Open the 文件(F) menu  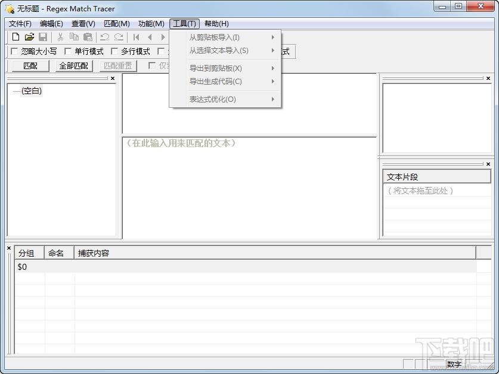[20, 24]
